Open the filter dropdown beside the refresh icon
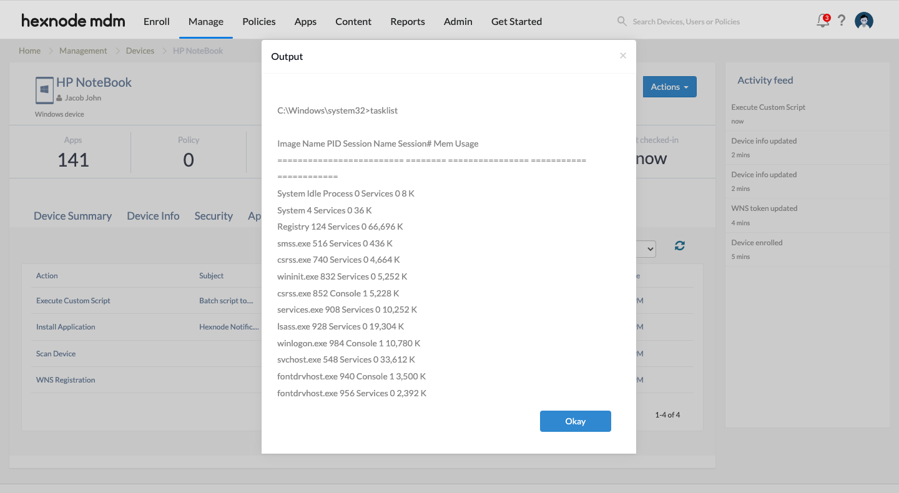This screenshot has width=899, height=493. tap(646, 249)
